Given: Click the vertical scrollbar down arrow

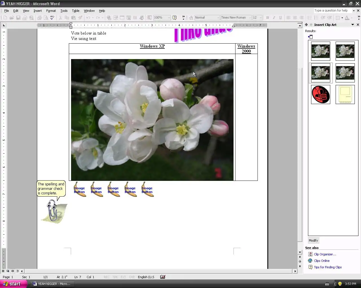Looking at the screenshot, I should [300, 252].
